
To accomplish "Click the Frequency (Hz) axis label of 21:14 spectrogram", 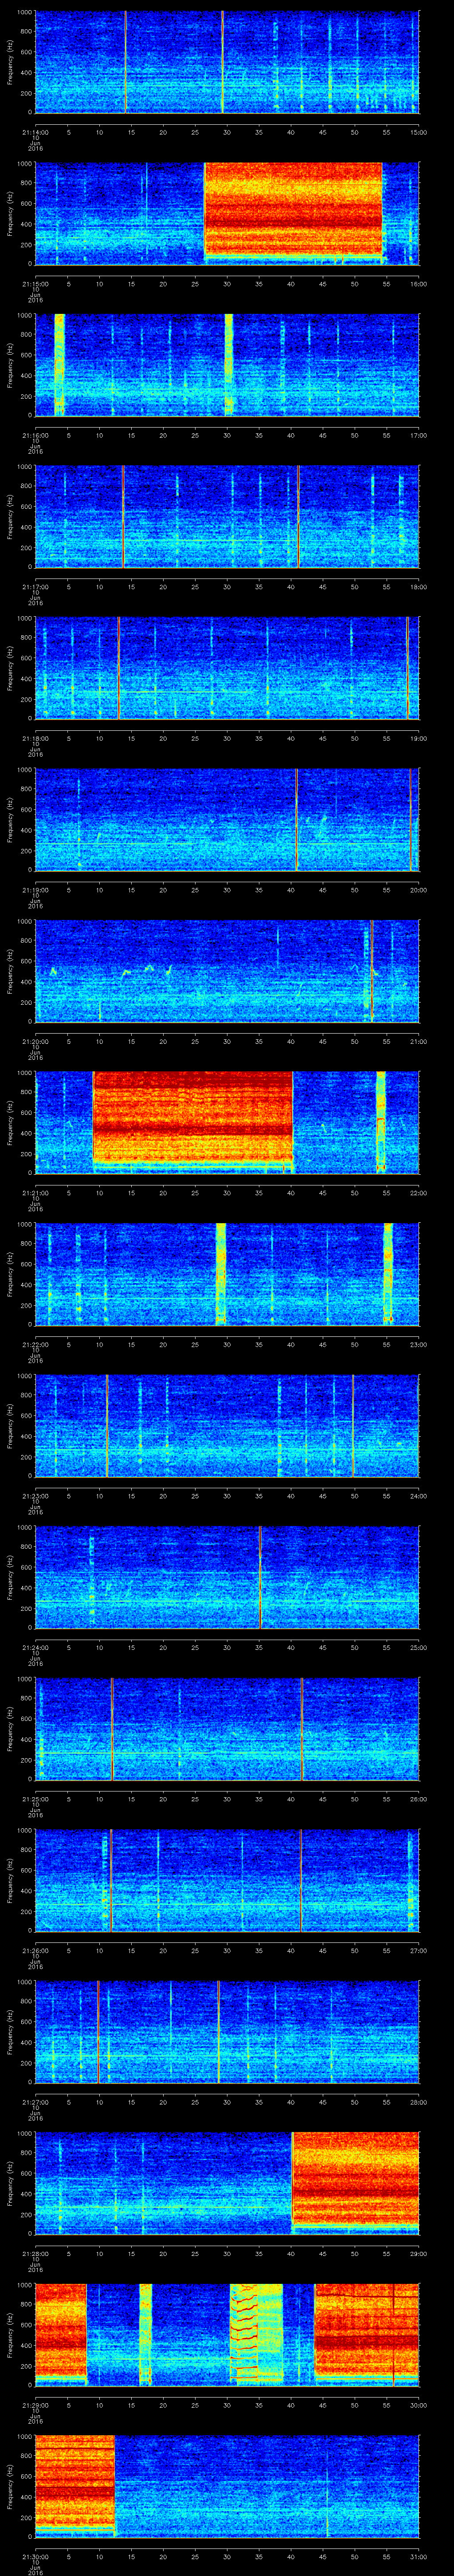I will pyautogui.click(x=10, y=62).
